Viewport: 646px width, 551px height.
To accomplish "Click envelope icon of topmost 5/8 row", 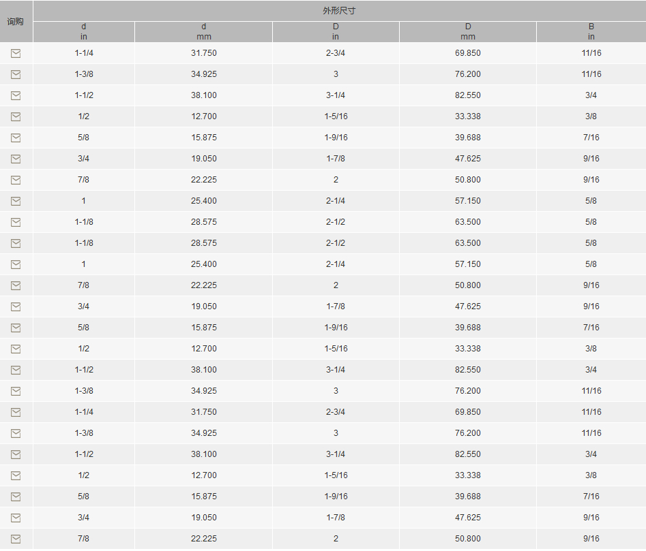I will [16, 138].
